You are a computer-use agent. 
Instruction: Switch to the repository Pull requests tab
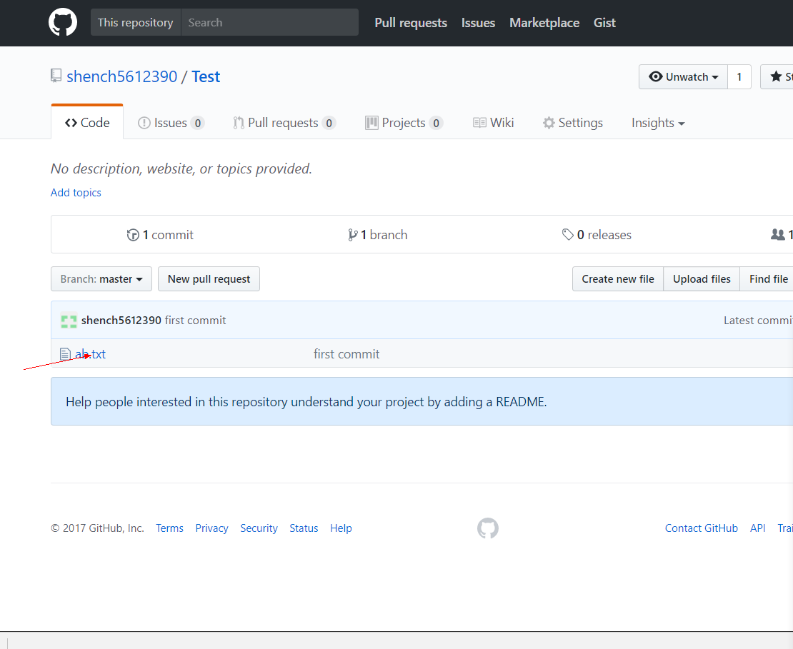(284, 123)
